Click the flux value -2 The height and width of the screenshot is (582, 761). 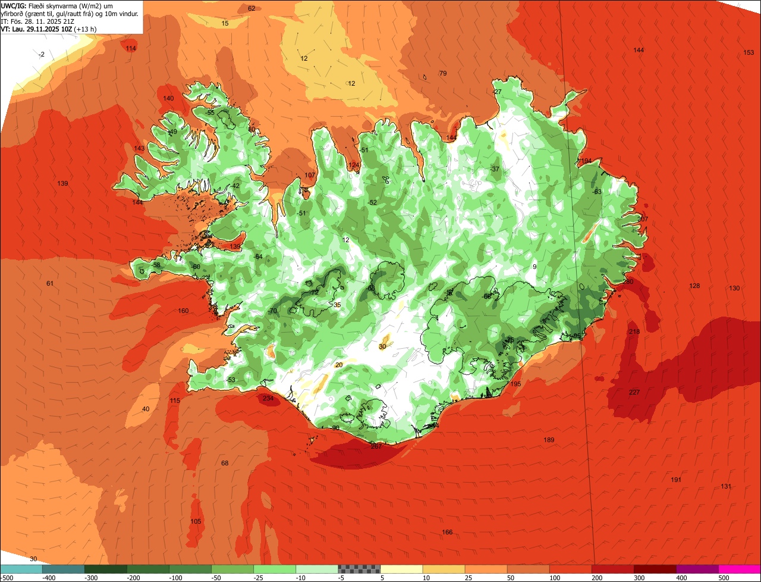pos(41,54)
